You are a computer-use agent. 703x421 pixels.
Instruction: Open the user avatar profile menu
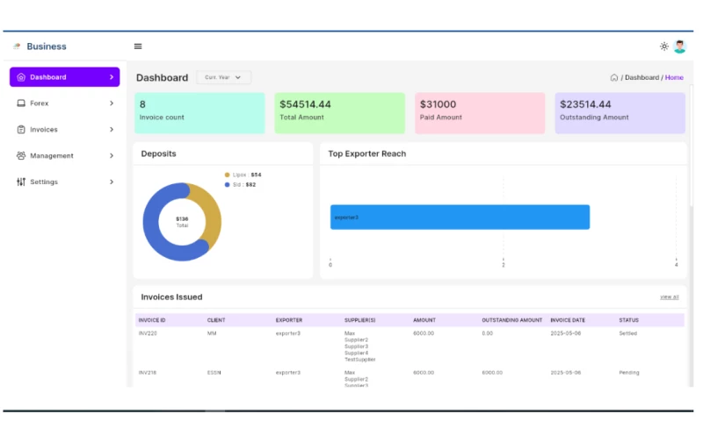coord(679,46)
